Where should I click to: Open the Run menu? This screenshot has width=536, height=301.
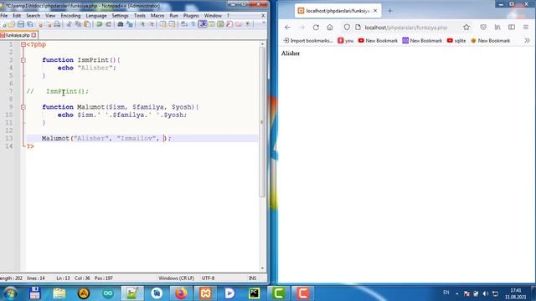(173, 16)
